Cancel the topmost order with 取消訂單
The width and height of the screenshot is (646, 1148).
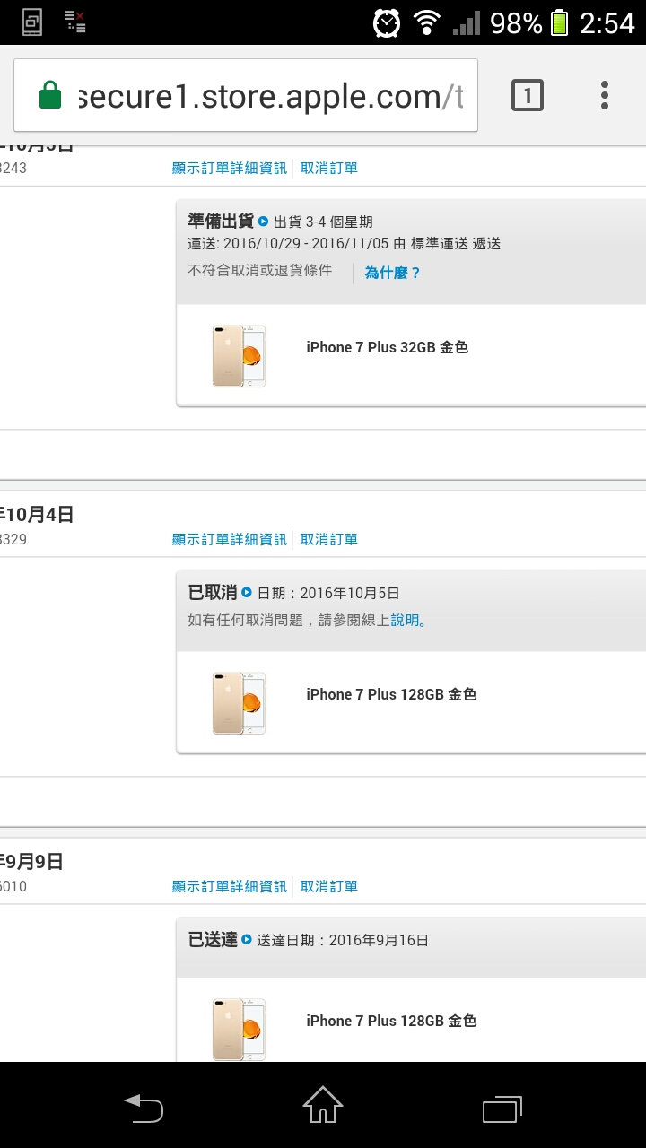328,168
